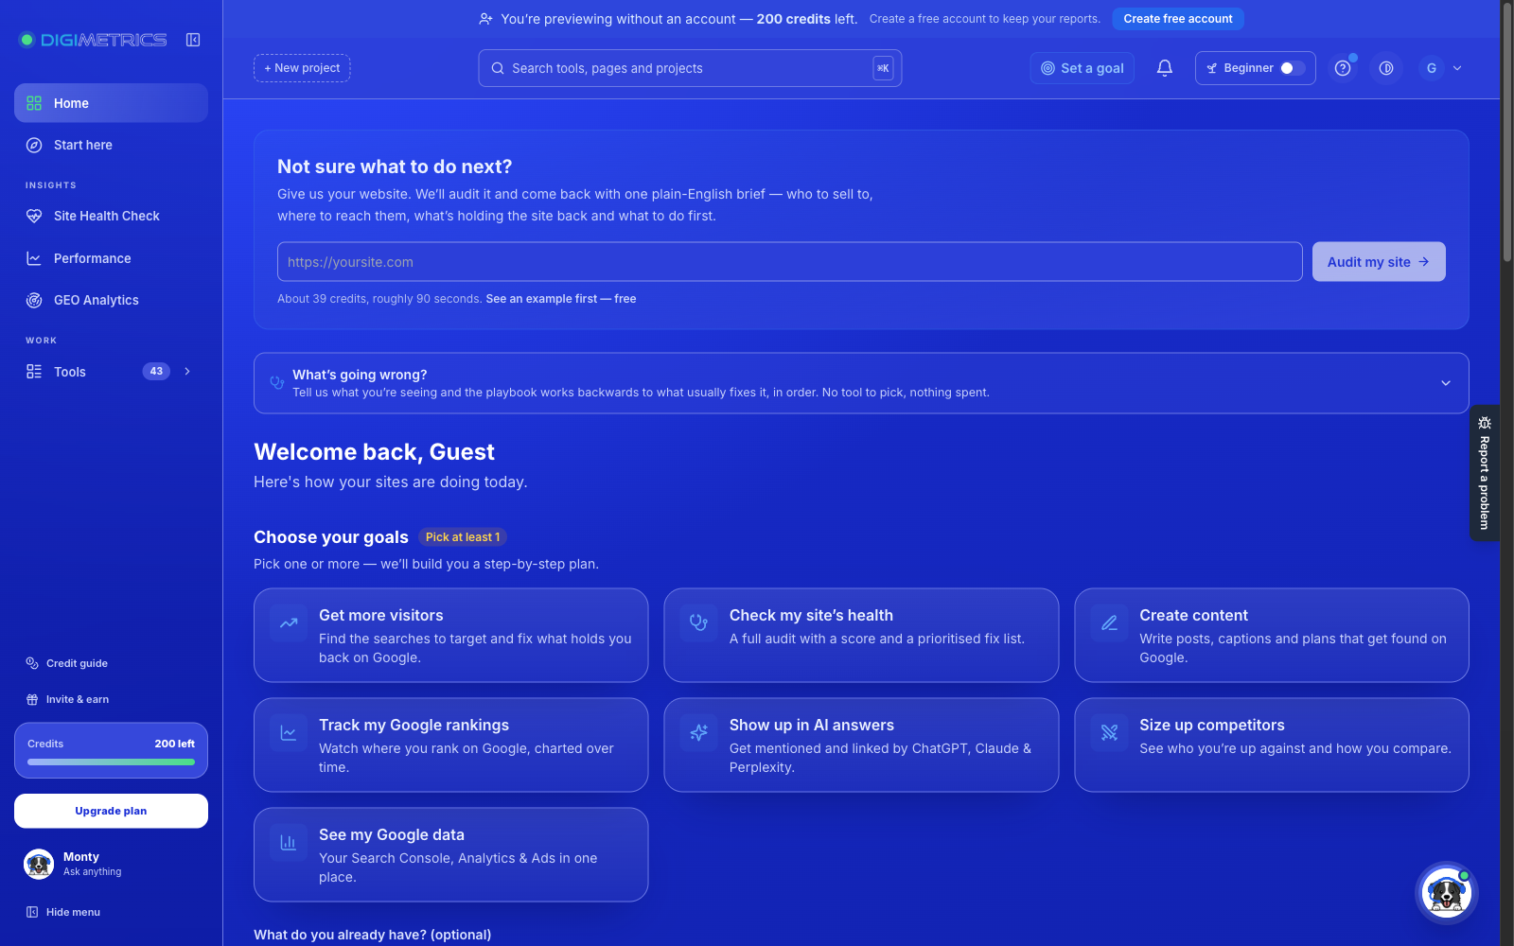Open Site Health Check
1514x946 pixels.
pos(111,217)
